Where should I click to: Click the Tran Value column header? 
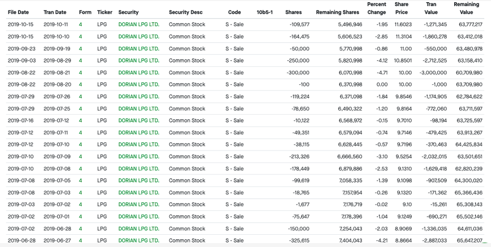pos(431,8)
